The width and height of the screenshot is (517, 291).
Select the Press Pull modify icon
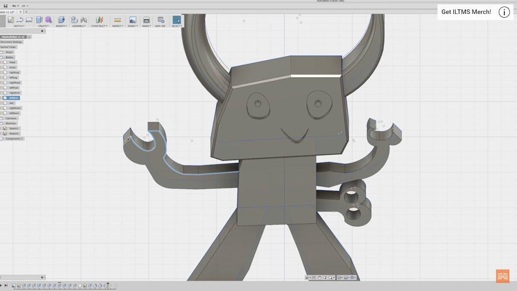[x=61, y=20]
